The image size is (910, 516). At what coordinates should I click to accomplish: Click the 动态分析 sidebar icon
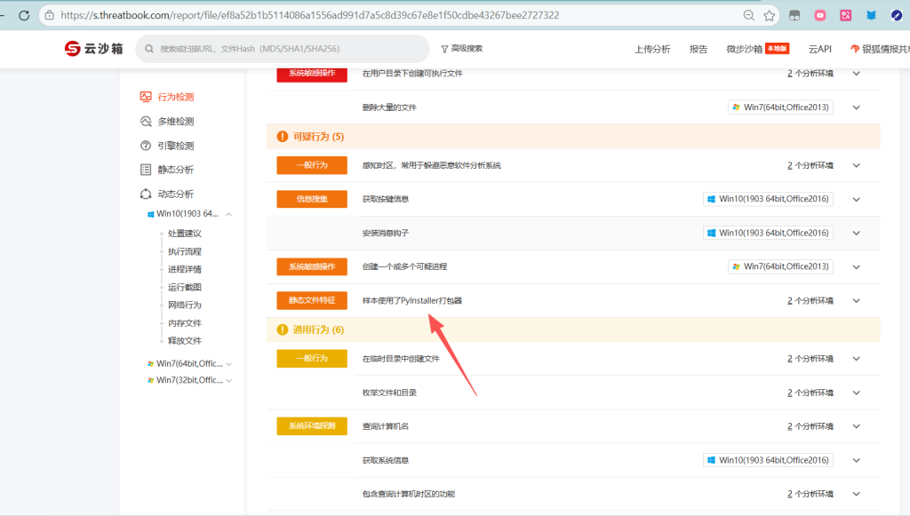(146, 194)
